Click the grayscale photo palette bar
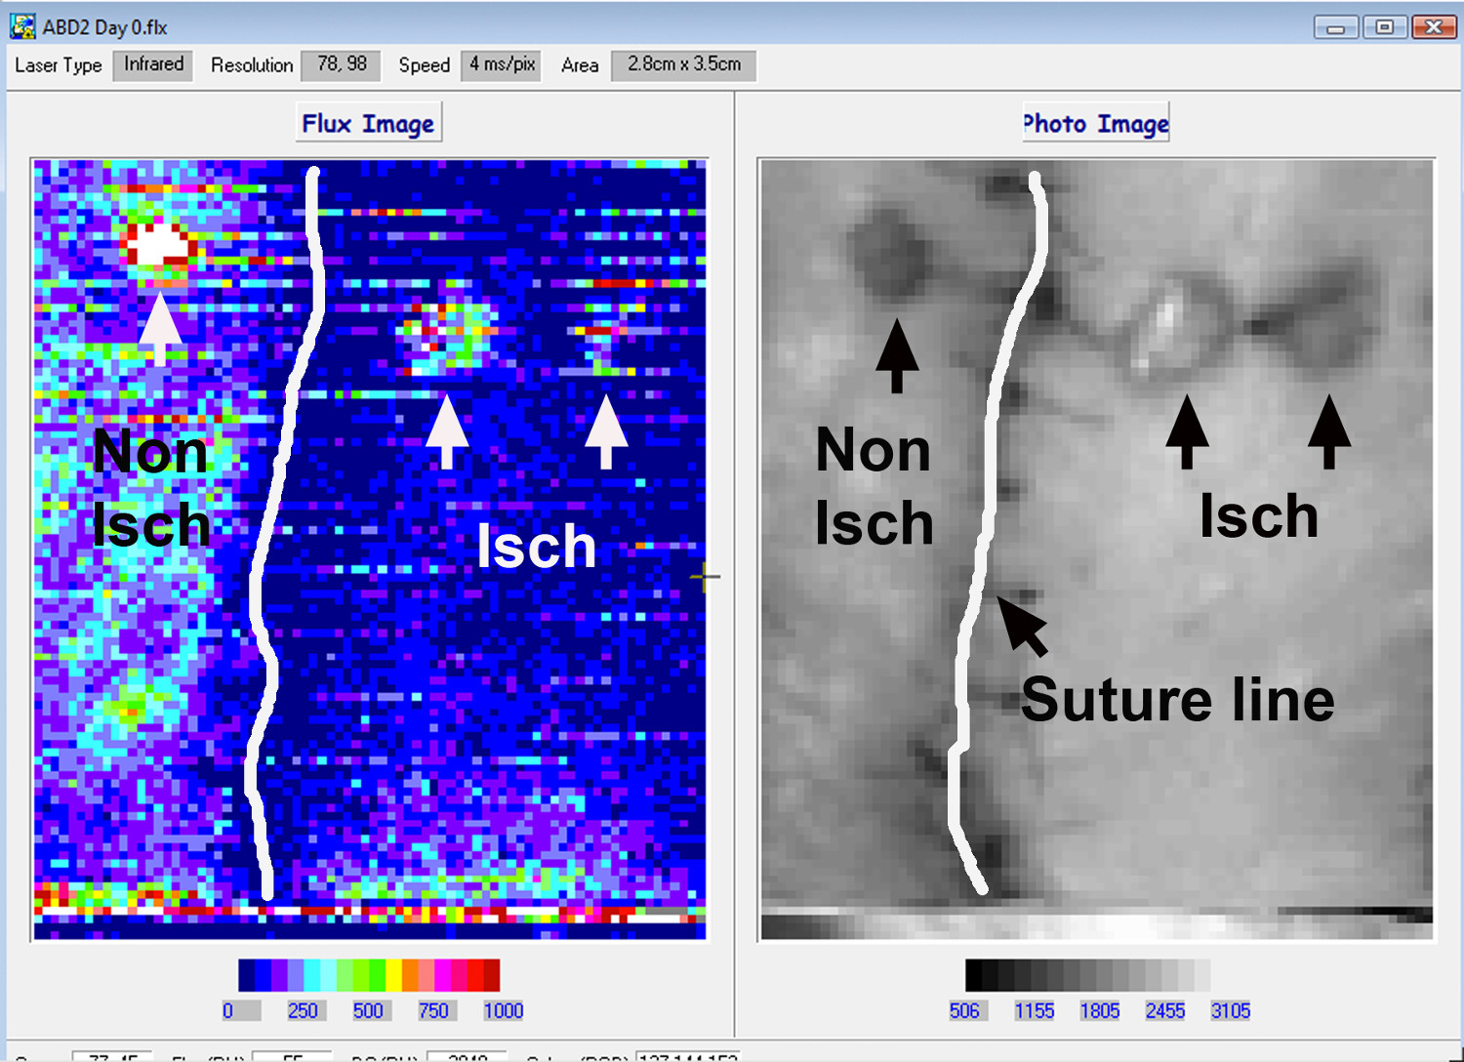The image size is (1464, 1062). point(1087,975)
